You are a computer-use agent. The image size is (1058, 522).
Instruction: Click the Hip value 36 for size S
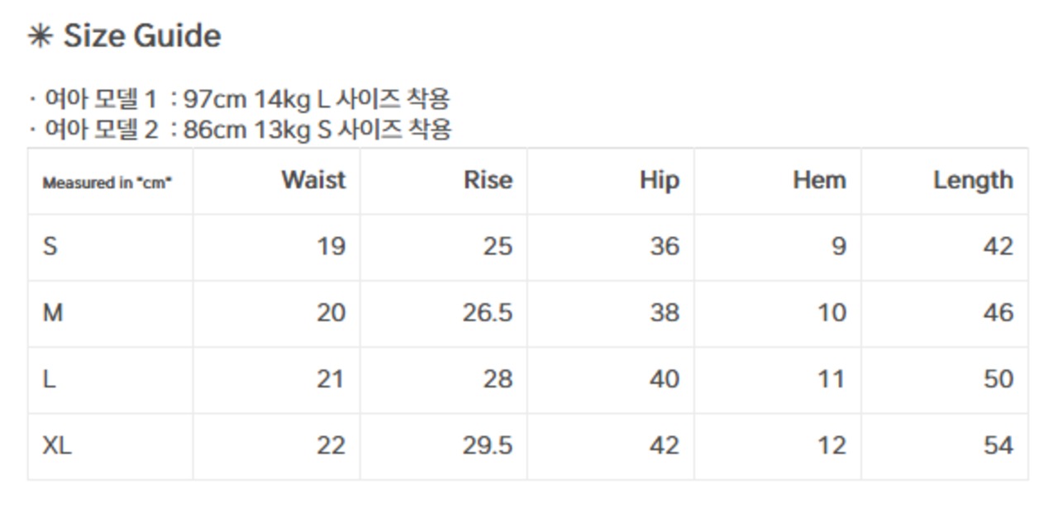[x=665, y=247]
